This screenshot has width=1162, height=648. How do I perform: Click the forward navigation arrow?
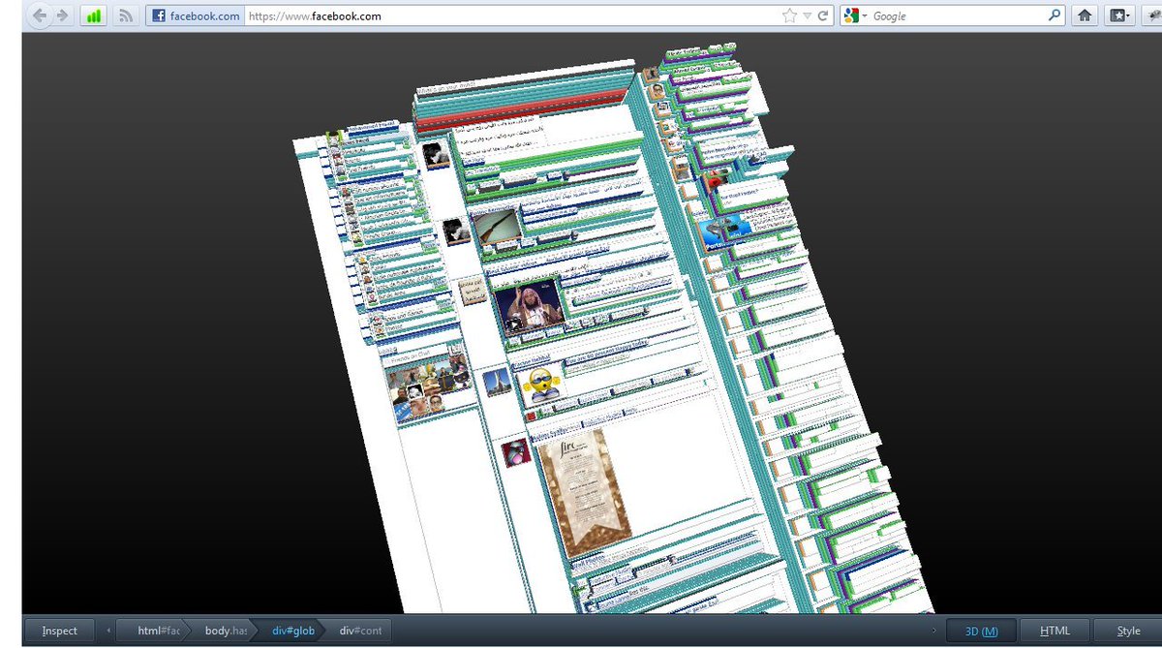point(62,15)
